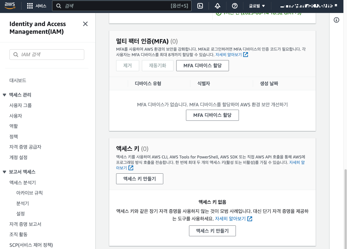Click the page vertical scrollbar
347x249 pixels.
[x=345, y=209]
